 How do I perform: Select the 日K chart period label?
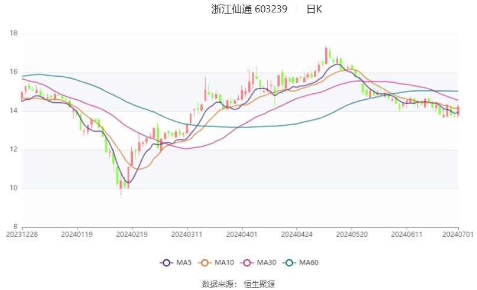click(x=314, y=9)
